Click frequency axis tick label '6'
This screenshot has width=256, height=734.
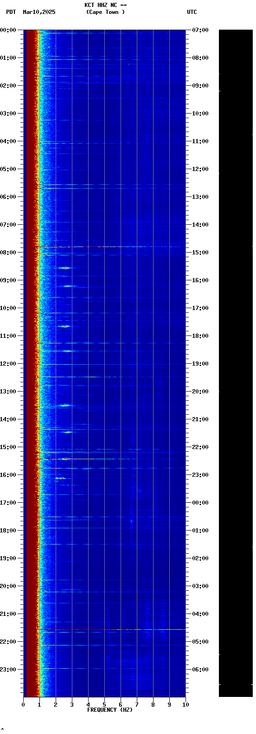(121, 705)
